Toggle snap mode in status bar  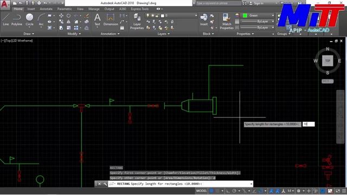217,191
